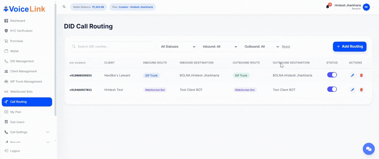
Task: Expand the user account chevron
Action: pos(373,7)
